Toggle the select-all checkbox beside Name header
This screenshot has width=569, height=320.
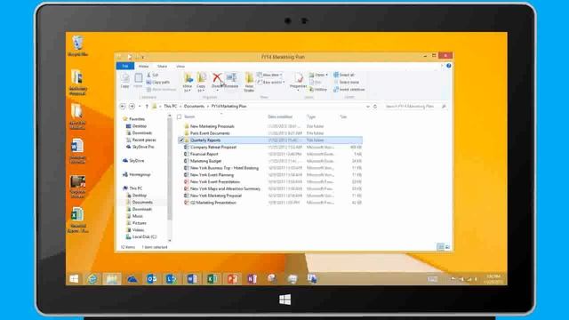pos(180,116)
